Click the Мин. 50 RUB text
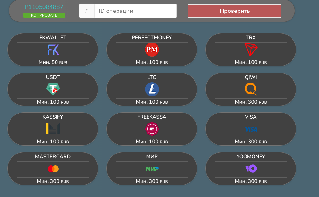 coord(53,62)
